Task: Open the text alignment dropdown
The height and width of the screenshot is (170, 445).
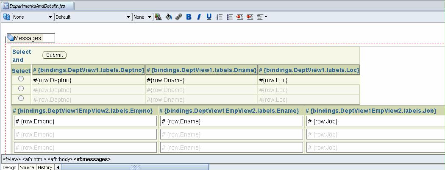Action: pyautogui.click(x=261, y=17)
